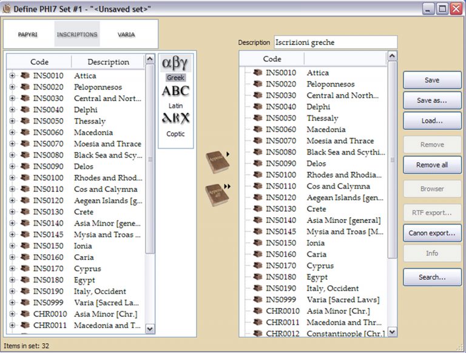The image size is (466, 353).
Task: Click book icon of CHR0011 in right list
Action: point(258,322)
